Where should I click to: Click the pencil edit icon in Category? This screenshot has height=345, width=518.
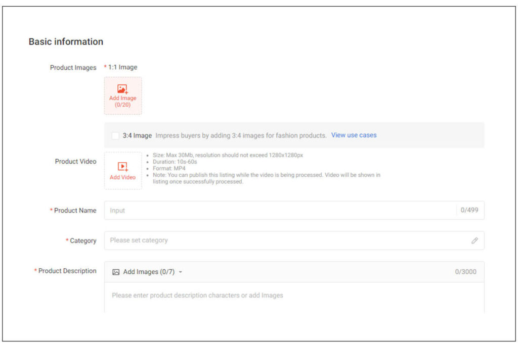click(x=474, y=241)
